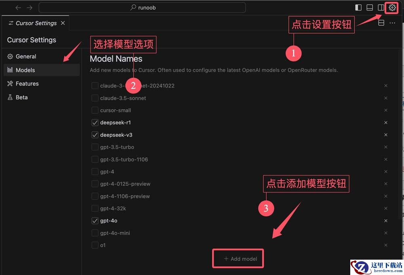Open the Beta settings section
Screen dimensions: 404x275
[42, 97]
